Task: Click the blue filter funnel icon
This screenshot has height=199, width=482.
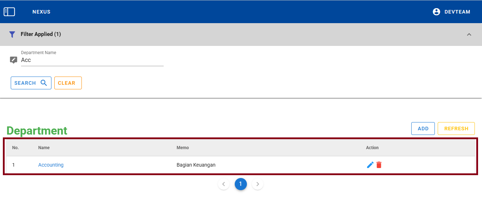Action: 12,35
